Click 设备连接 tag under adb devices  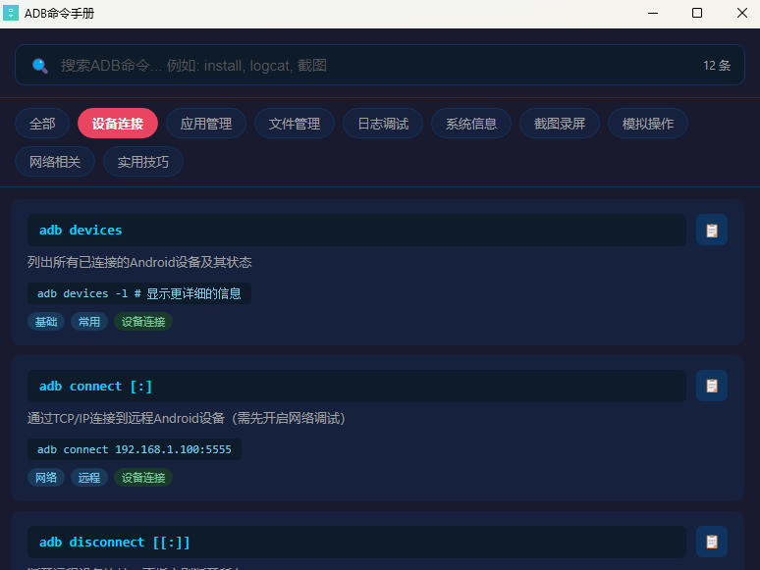[x=143, y=322]
